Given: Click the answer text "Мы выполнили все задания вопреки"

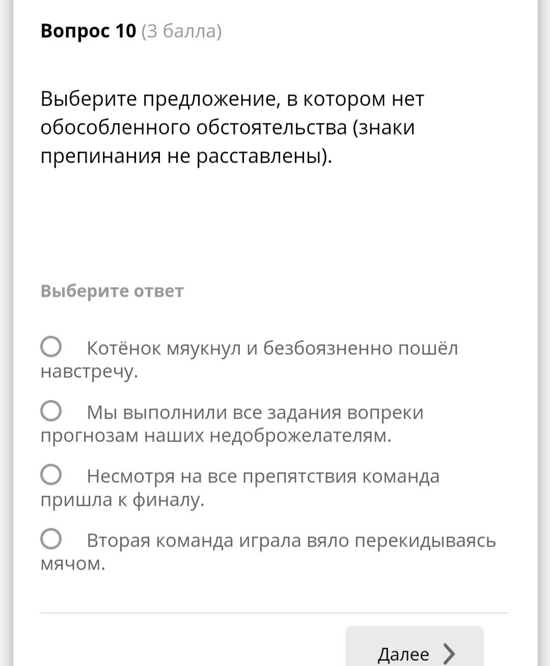Looking at the screenshot, I should click(x=255, y=412).
